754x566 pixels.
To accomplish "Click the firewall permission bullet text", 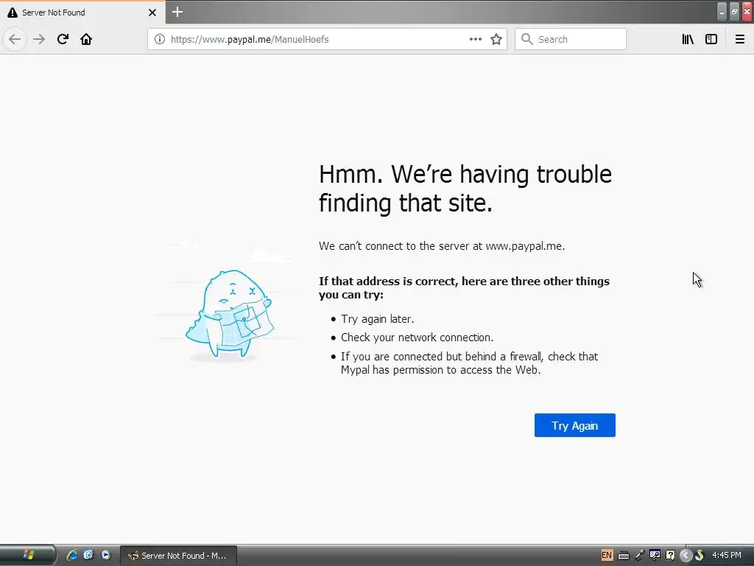I will (x=469, y=363).
